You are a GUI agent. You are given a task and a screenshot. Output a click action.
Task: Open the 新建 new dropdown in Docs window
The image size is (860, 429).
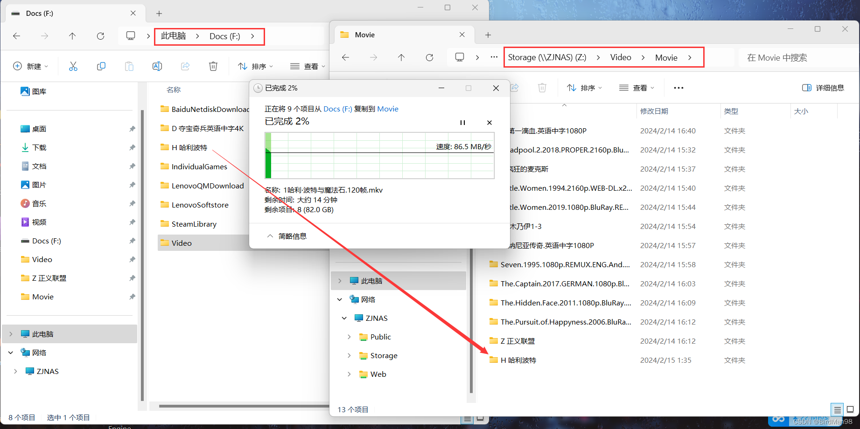click(x=30, y=66)
